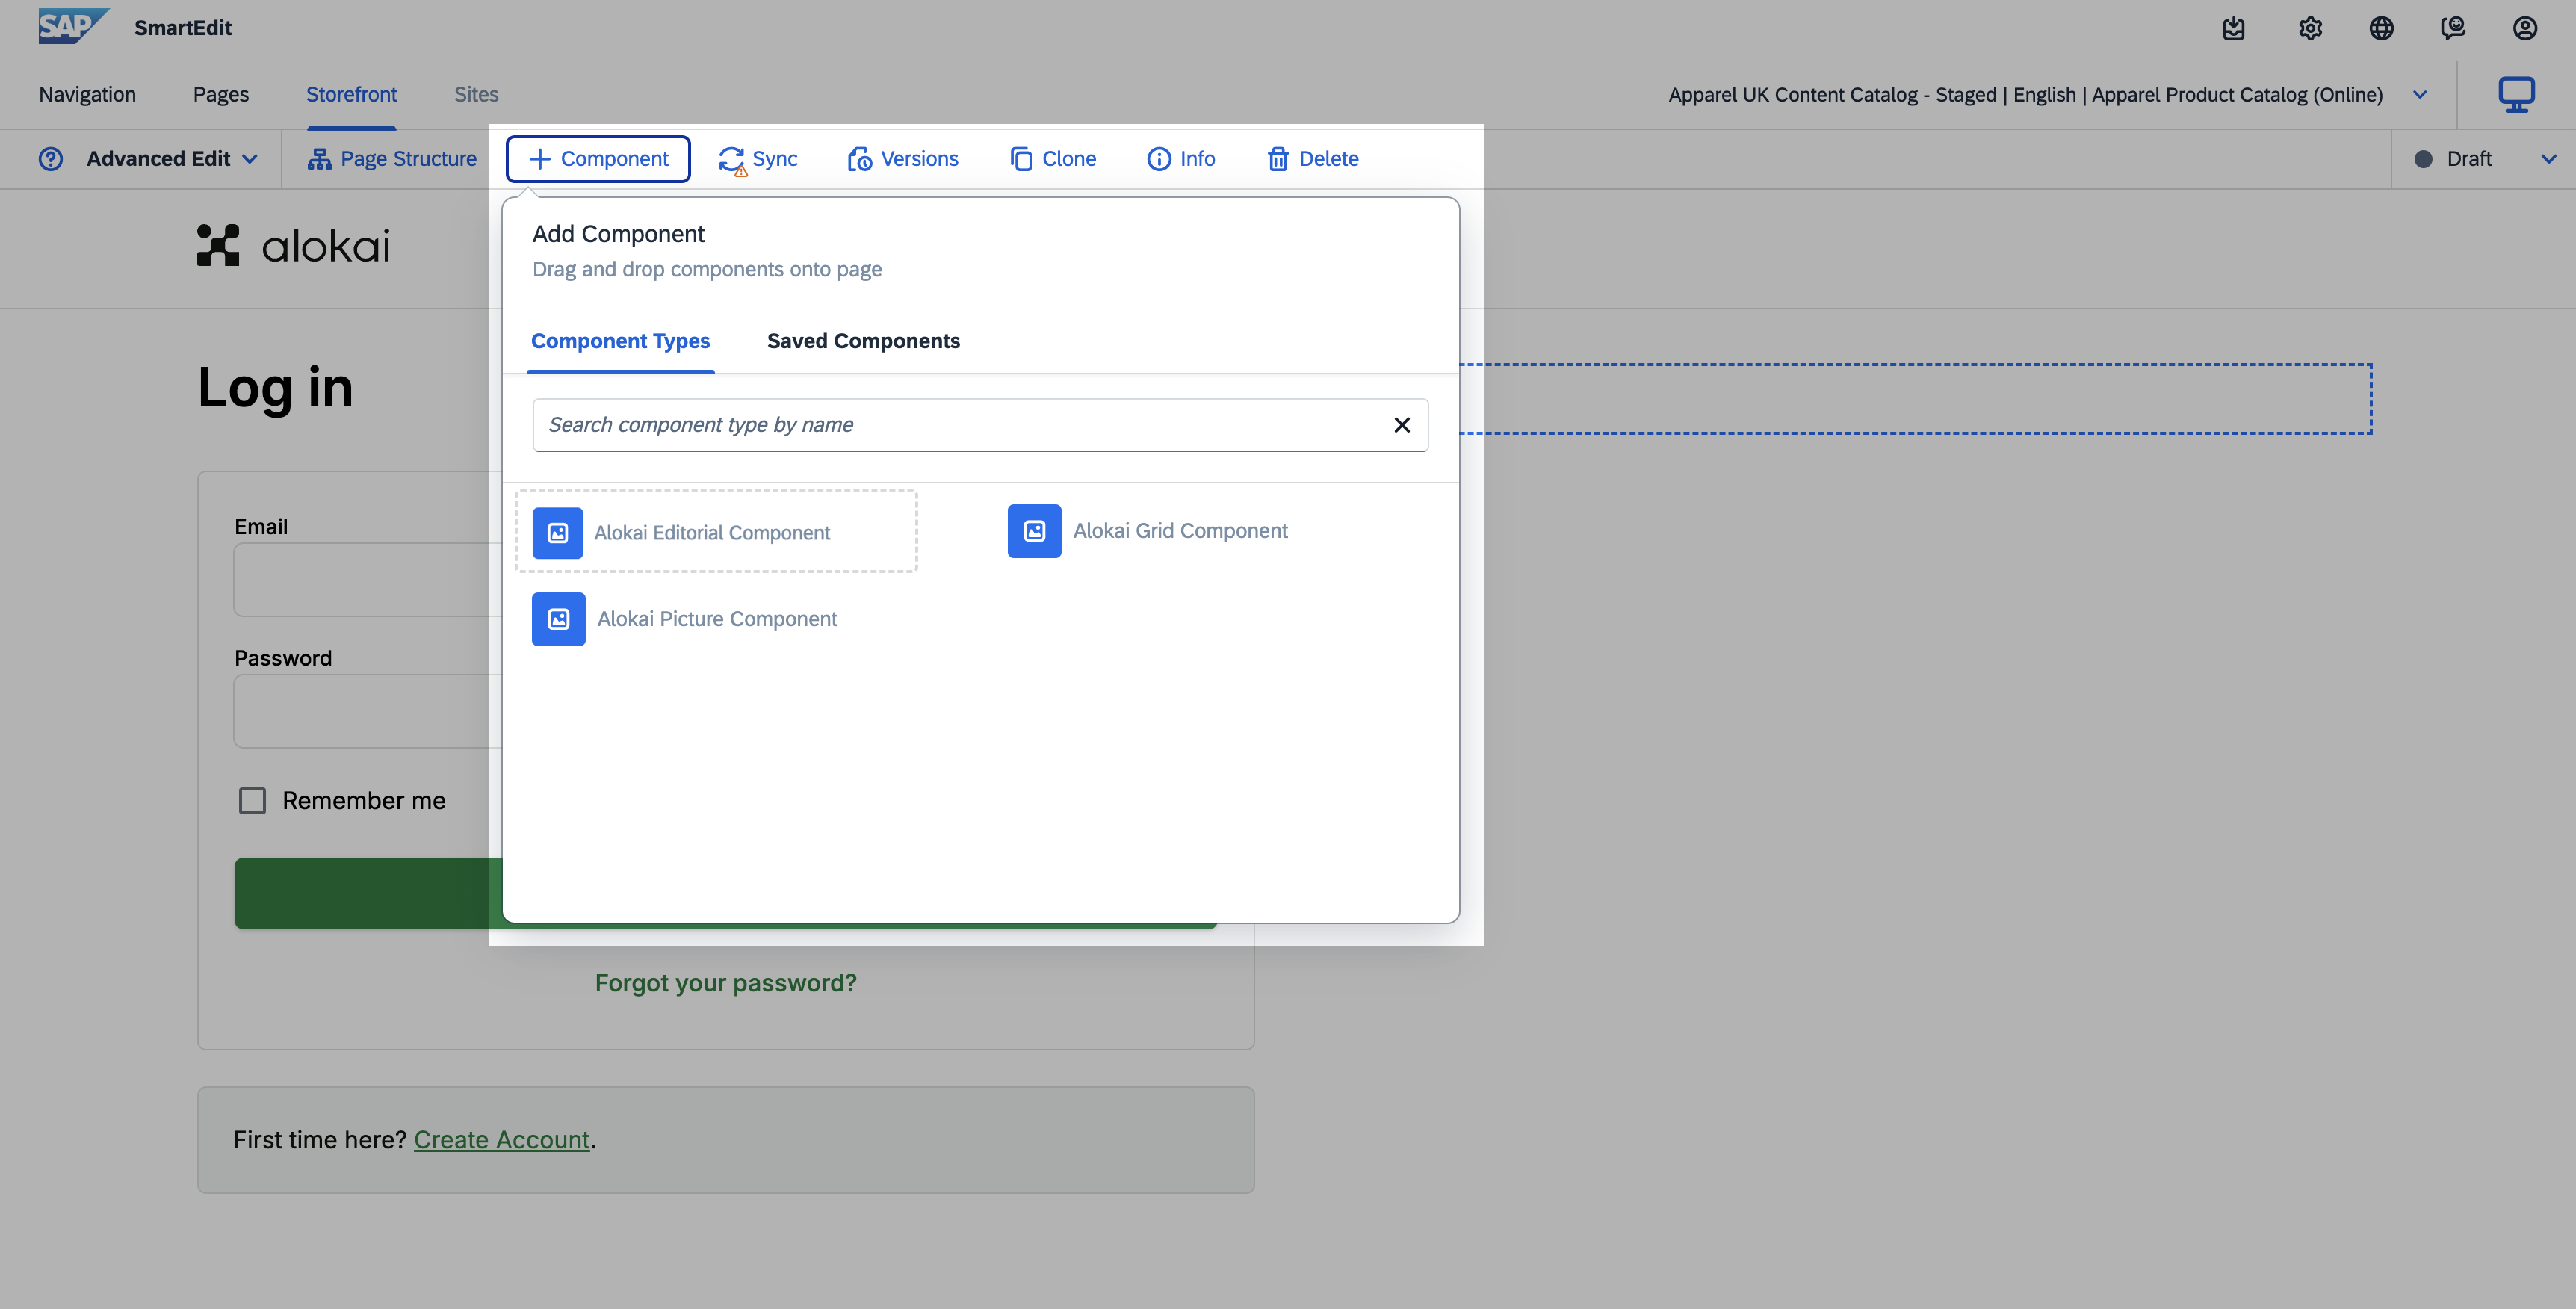The width and height of the screenshot is (2576, 1309).
Task: Open page Info
Action: (1181, 159)
